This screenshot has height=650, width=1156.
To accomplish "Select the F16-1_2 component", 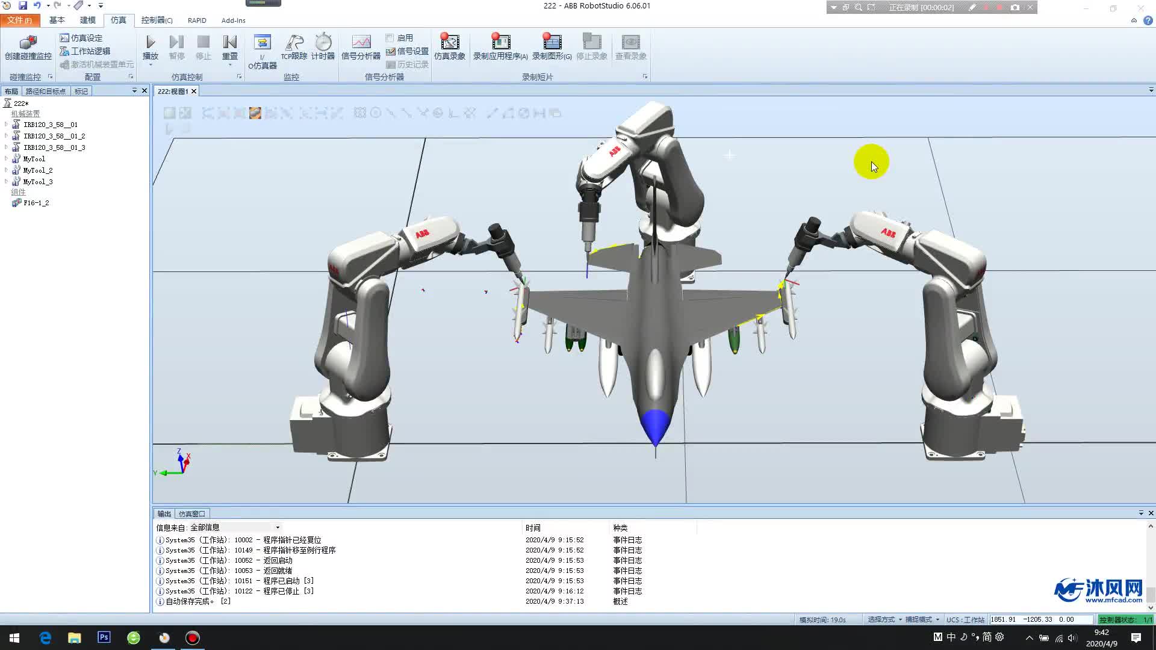I will coord(31,203).
